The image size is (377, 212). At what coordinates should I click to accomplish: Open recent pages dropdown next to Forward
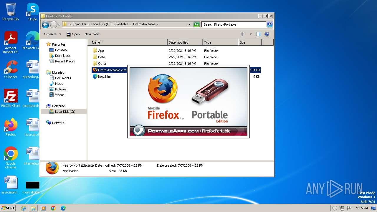point(59,24)
